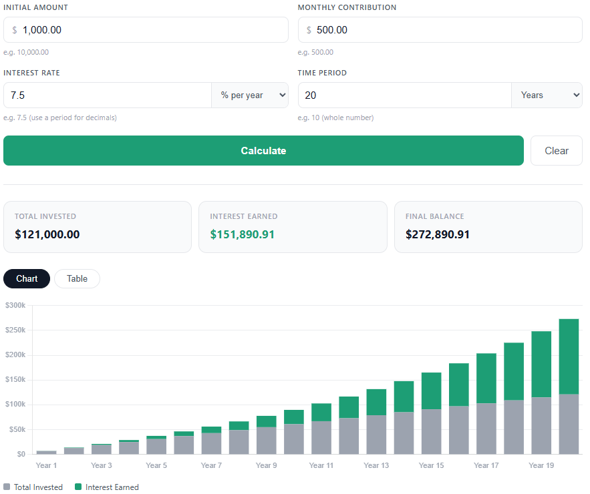The image size is (590, 494).
Task: Toggle the Interest Earned legend item
Action: point(107,487)
